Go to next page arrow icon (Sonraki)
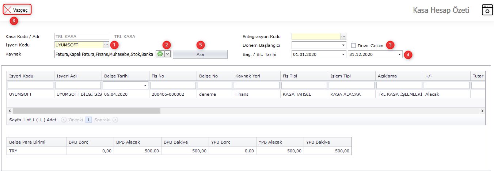This screenshot has width=494, height=171. click(x=115, y=120)
